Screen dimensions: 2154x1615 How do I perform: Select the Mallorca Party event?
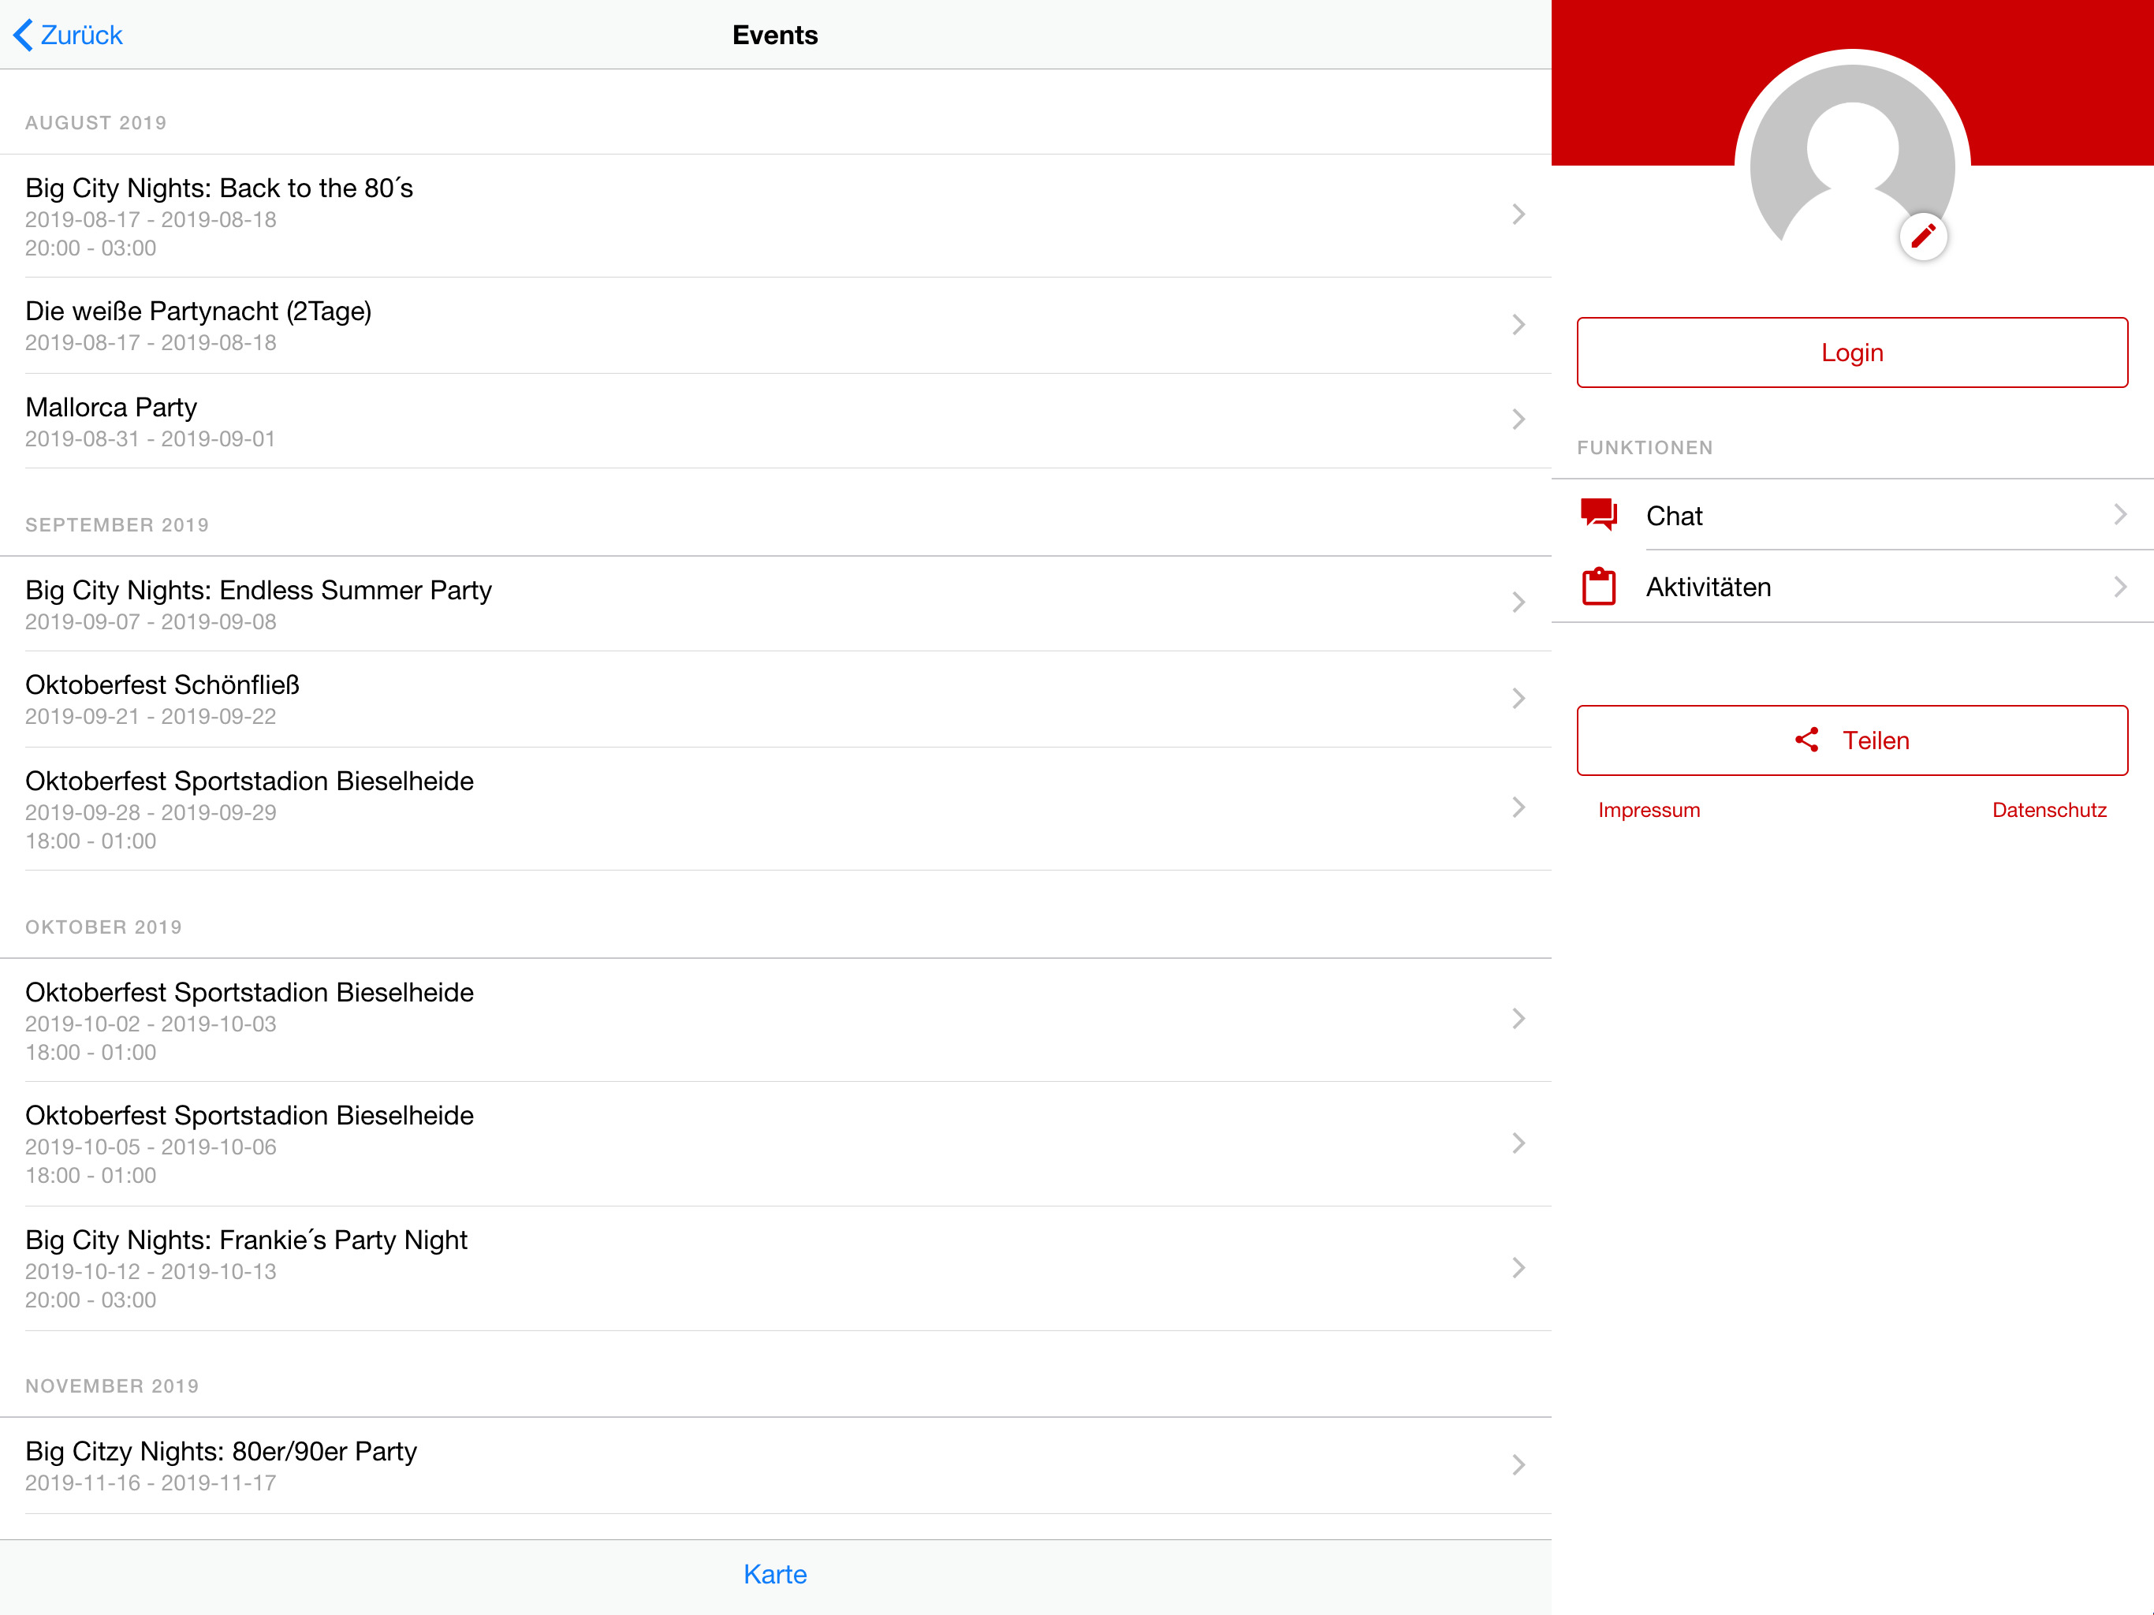click(x=775, y=421)
